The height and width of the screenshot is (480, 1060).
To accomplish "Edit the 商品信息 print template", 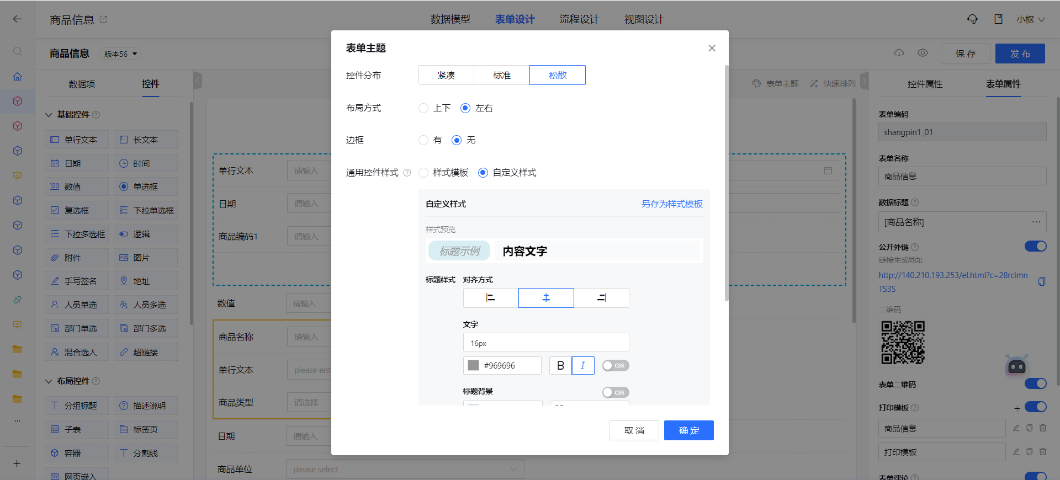I will (x=1016, y=428).
